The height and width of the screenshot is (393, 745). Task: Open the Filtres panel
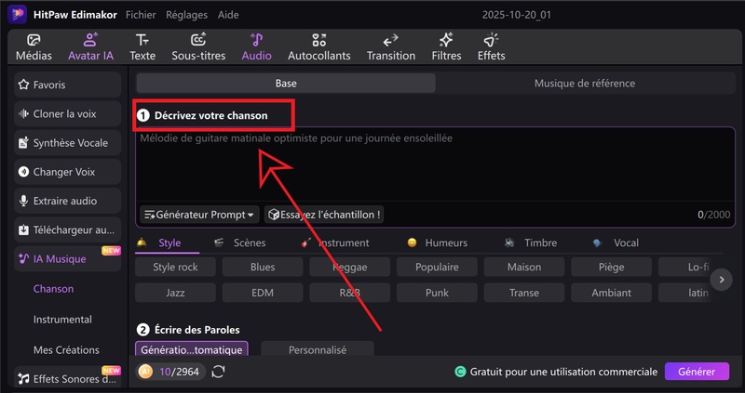pyautogui.click(x=446, y=46)
